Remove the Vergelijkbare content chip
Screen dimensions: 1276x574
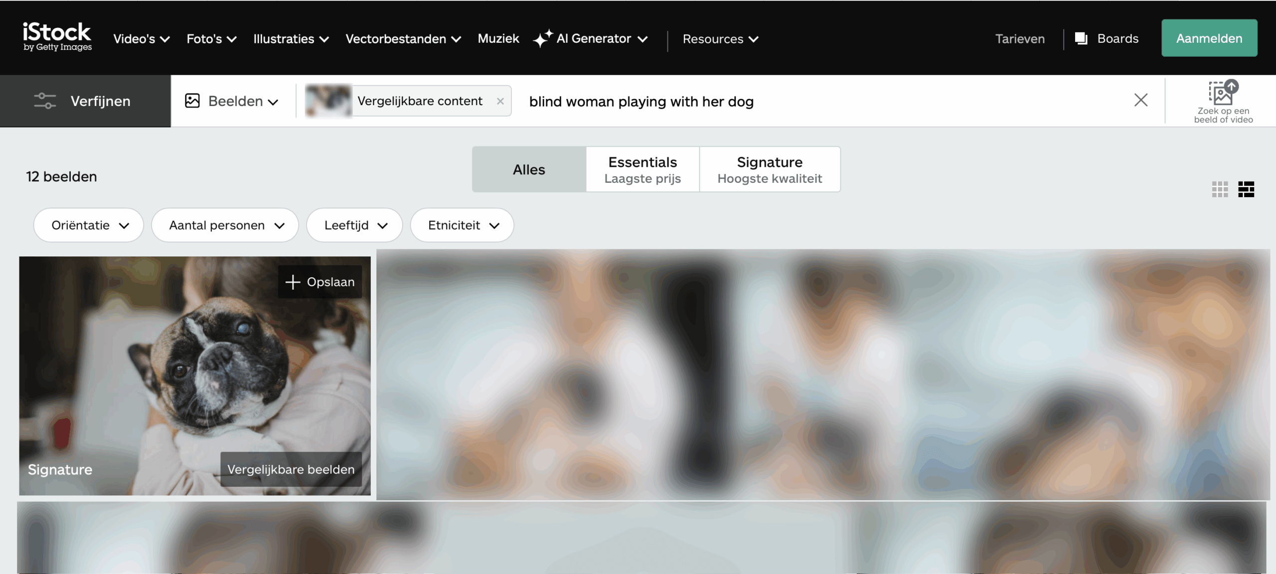[500, 101]
